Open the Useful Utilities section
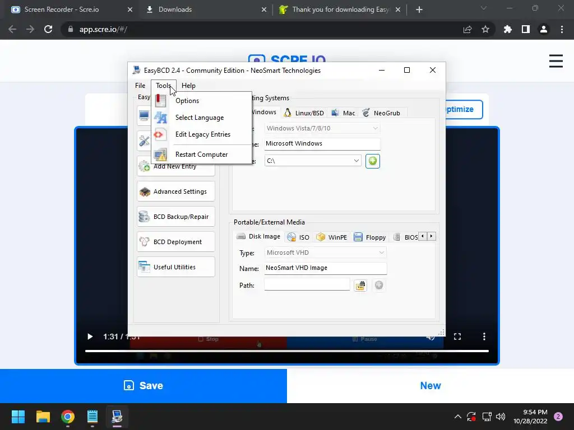Image resolution: width=574 pixels, height=430 pixels. [x=176, y=267]
